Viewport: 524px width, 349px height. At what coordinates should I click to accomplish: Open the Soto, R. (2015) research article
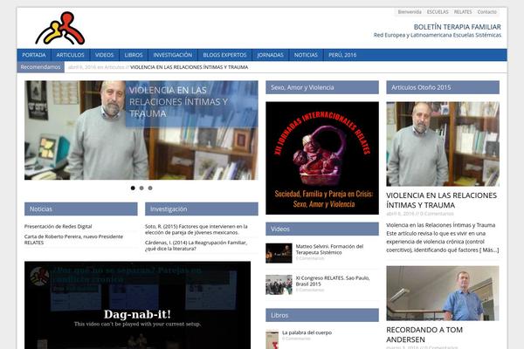196,229
